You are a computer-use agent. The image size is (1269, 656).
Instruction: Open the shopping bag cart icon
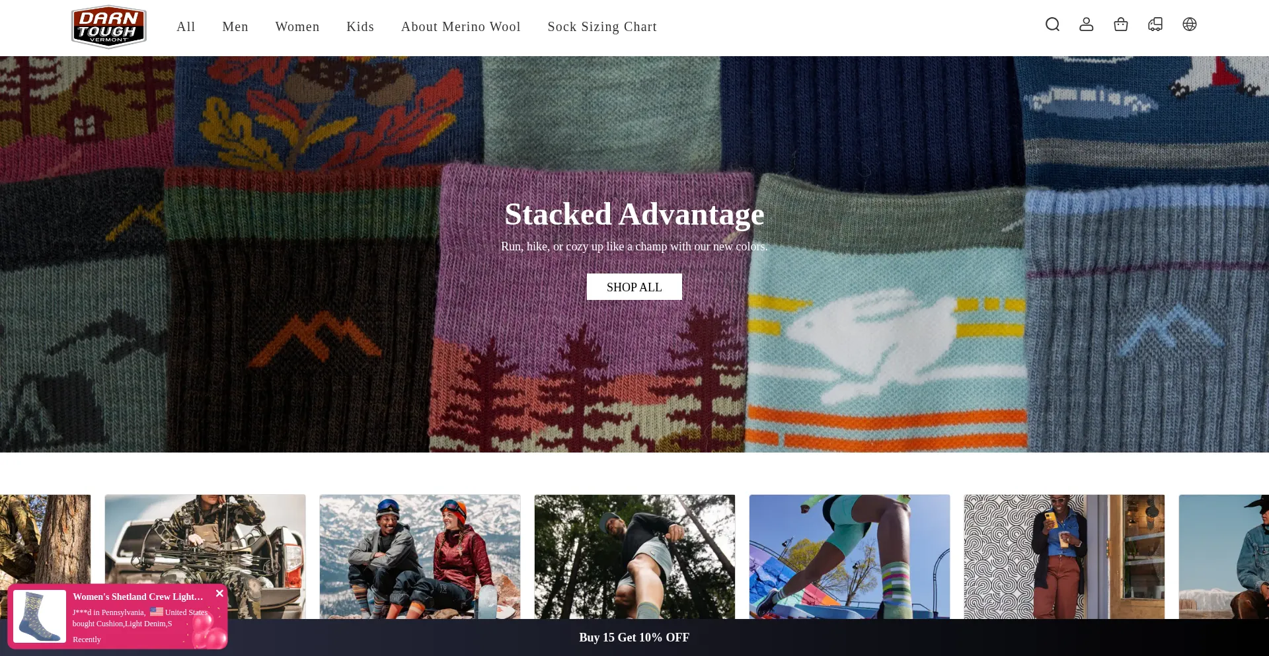click(x=1121, y=24)
